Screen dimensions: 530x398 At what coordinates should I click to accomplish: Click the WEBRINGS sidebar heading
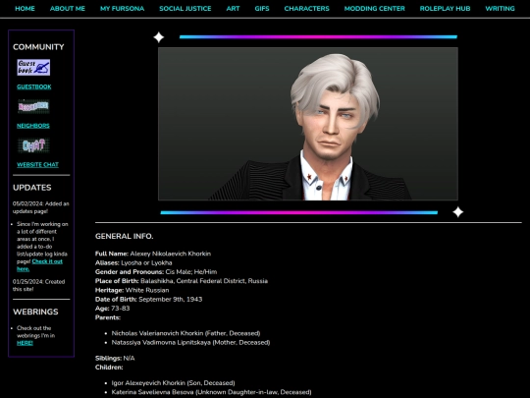pyautogui.click(x=35, y=312)
